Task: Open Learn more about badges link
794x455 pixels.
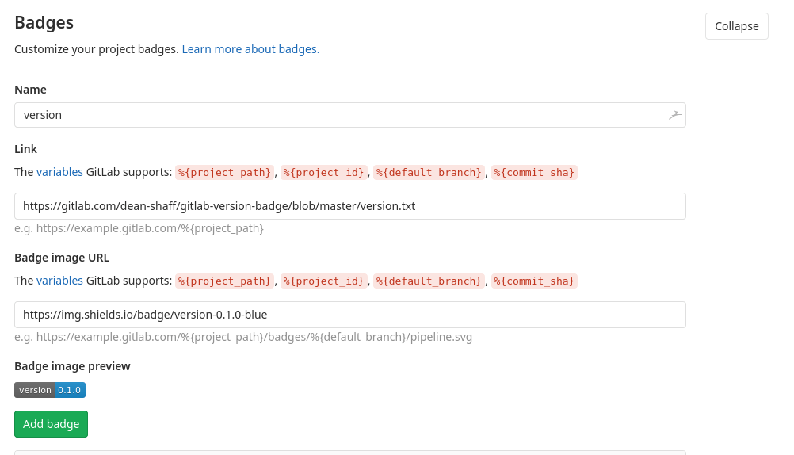Action: tap(250, 49)
